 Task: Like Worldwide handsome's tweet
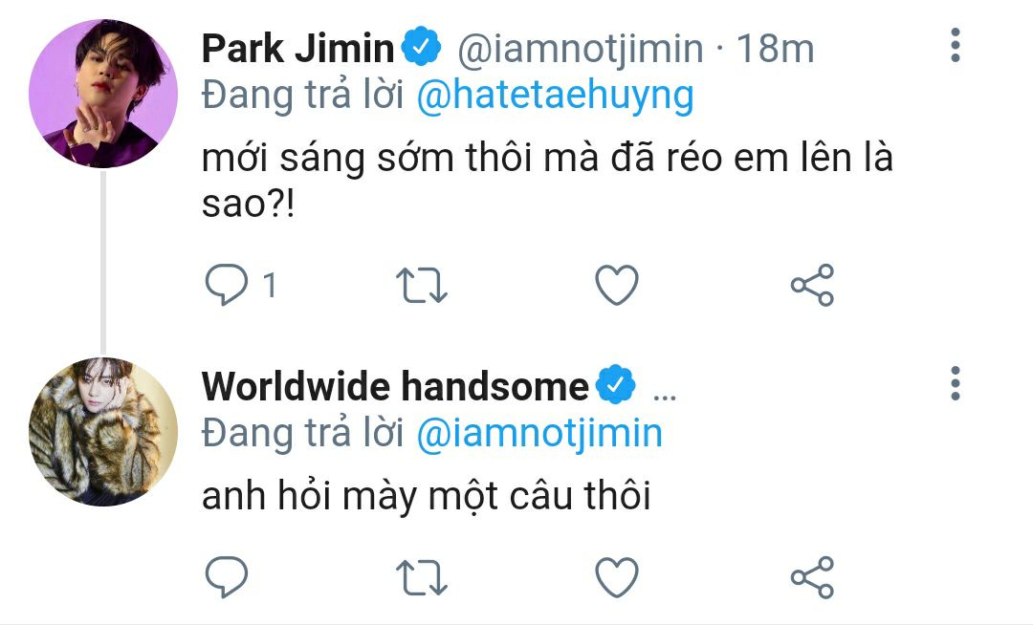point(617,577)
